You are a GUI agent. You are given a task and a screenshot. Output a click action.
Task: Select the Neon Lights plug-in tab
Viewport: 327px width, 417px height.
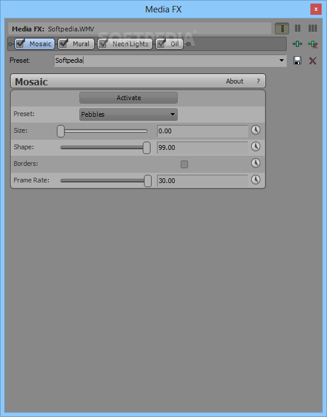pyautogui.click(x=125, y=44)
